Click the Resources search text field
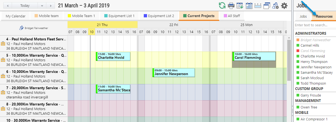The image size is (336, 122). coord(314,25)
